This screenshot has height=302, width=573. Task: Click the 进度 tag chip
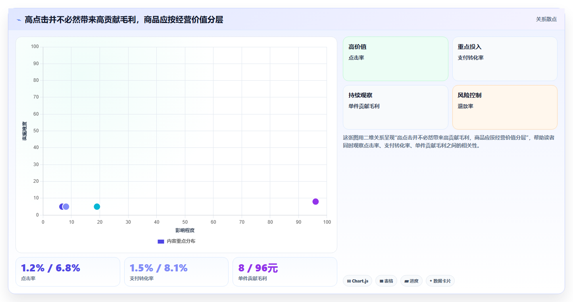click(411, 281)
